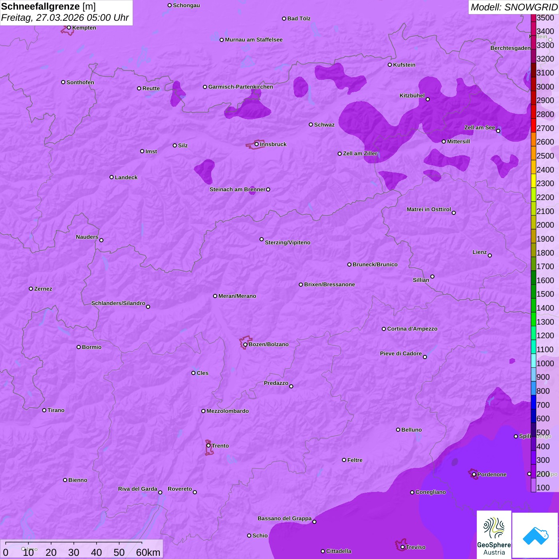Click the GeoSphere Austria logo
Screen dimensions: 559x559
494,535
